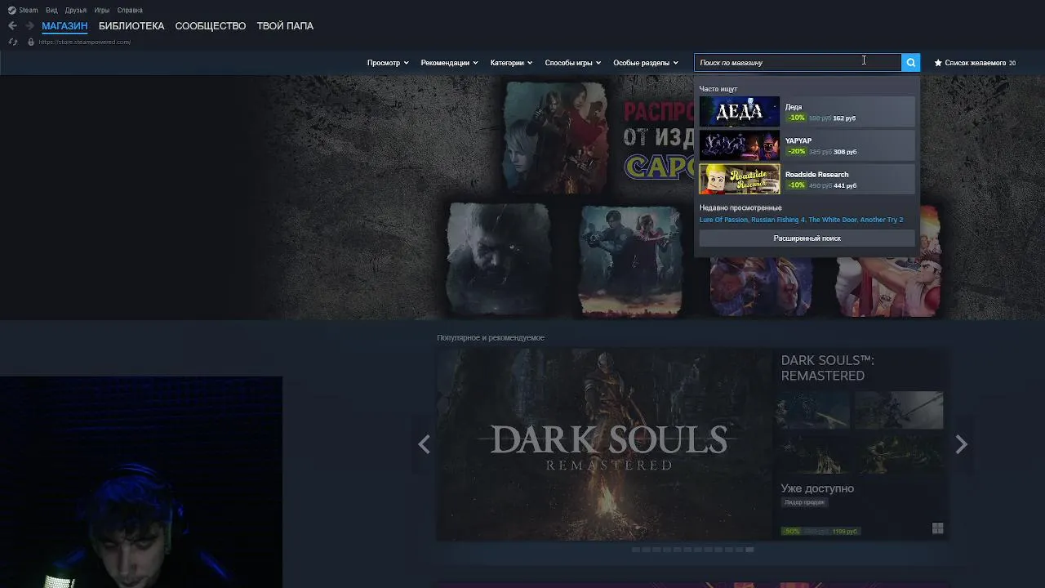The height and width of the screenshot is (588, 1045).
Task: Select the Деда search suggestion
Action: tap(807, 111)
